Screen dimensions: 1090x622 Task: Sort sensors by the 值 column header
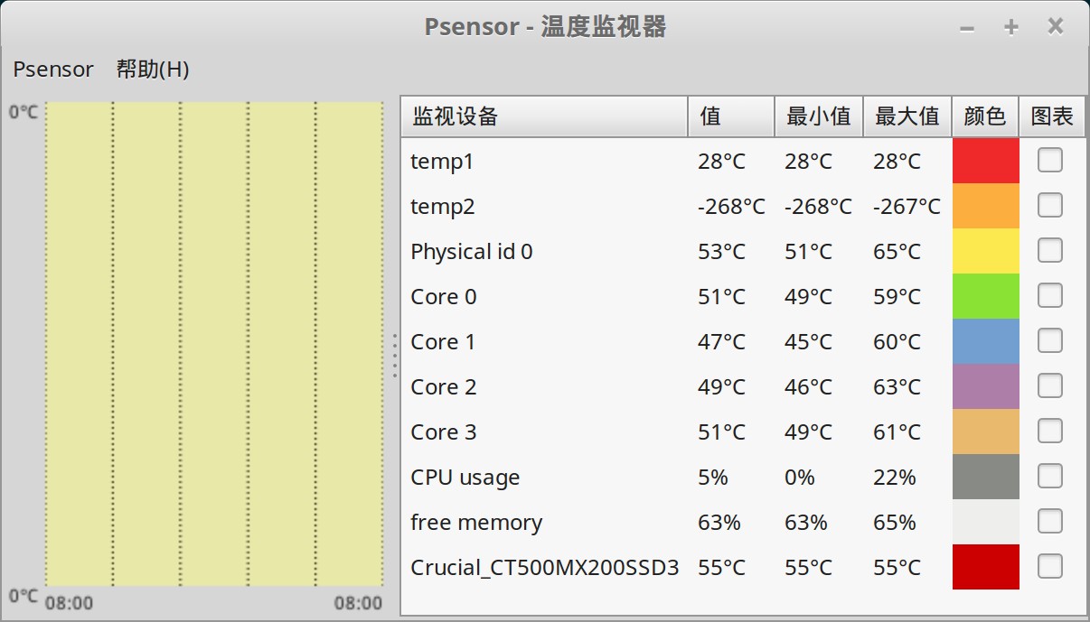pos(730,116)
